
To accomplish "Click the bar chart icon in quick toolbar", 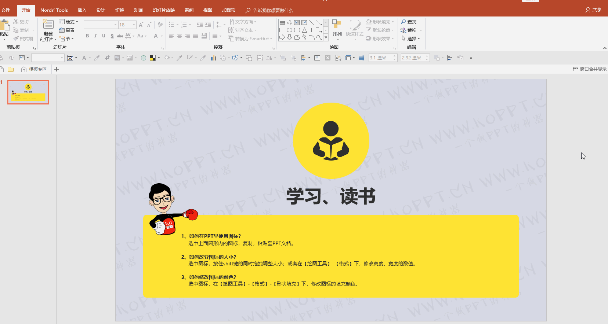I will 213,58.
